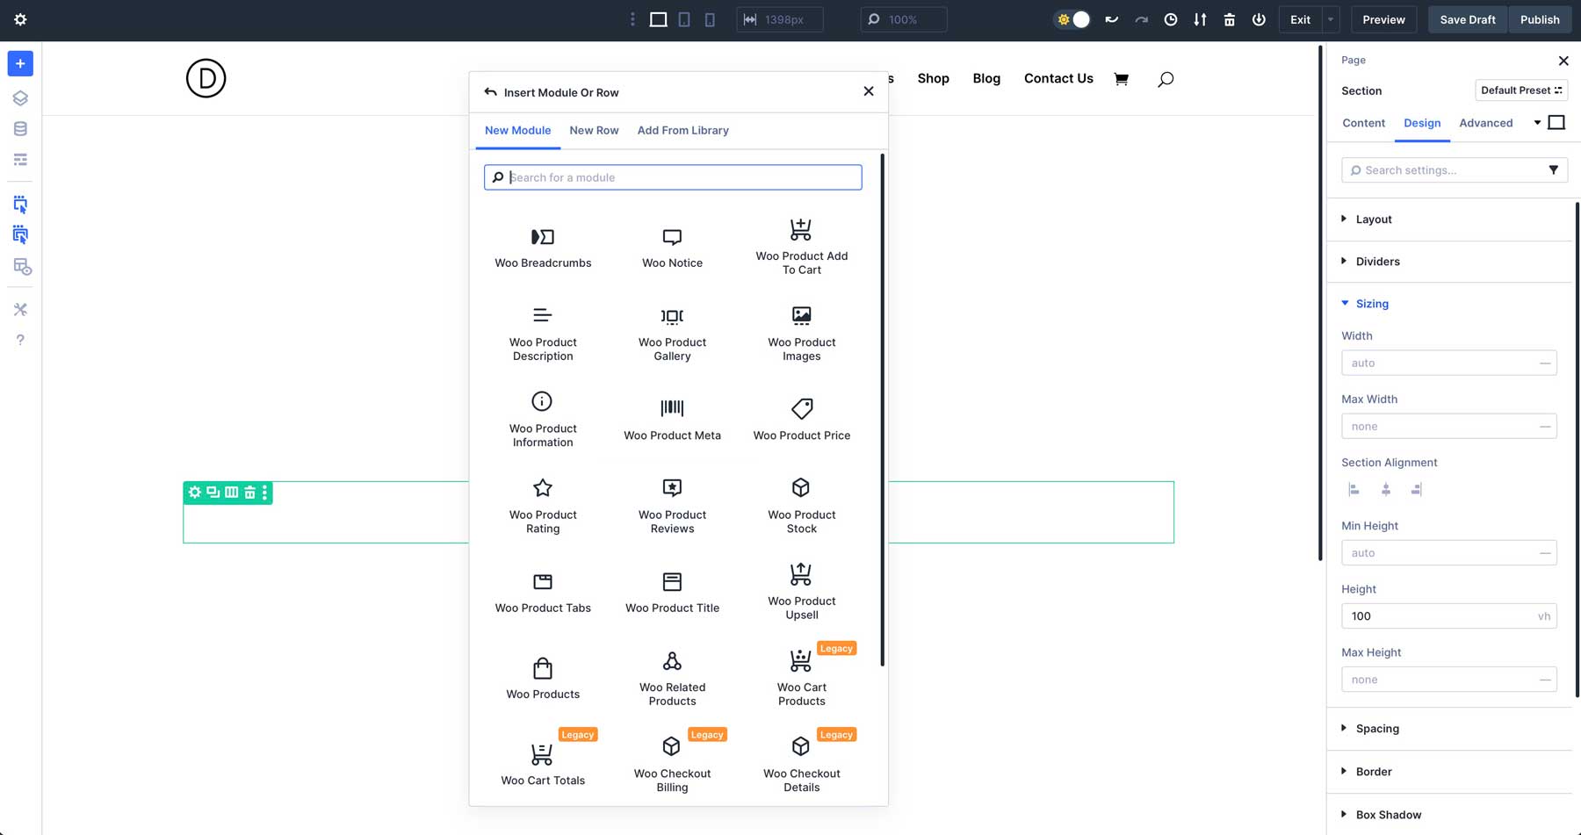Collapse the Sizing settings group
Screen dimensions: 1581x835
[1372, 303]
